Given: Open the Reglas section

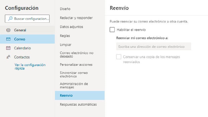Looking at the screenshot, I should point(65,36).
